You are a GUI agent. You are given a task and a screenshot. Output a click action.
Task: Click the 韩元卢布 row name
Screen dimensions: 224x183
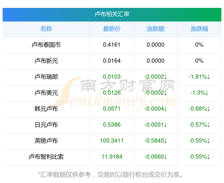46,109
